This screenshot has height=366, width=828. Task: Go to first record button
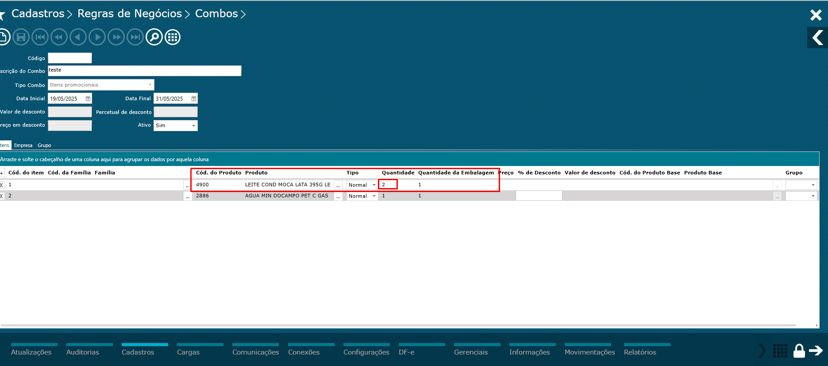[x=40, y=37]
